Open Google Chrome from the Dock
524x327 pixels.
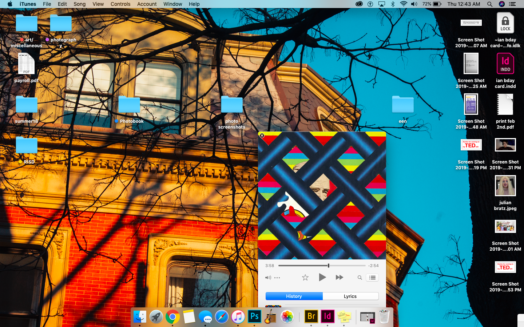pyautogui.click(x=172, y=317)
